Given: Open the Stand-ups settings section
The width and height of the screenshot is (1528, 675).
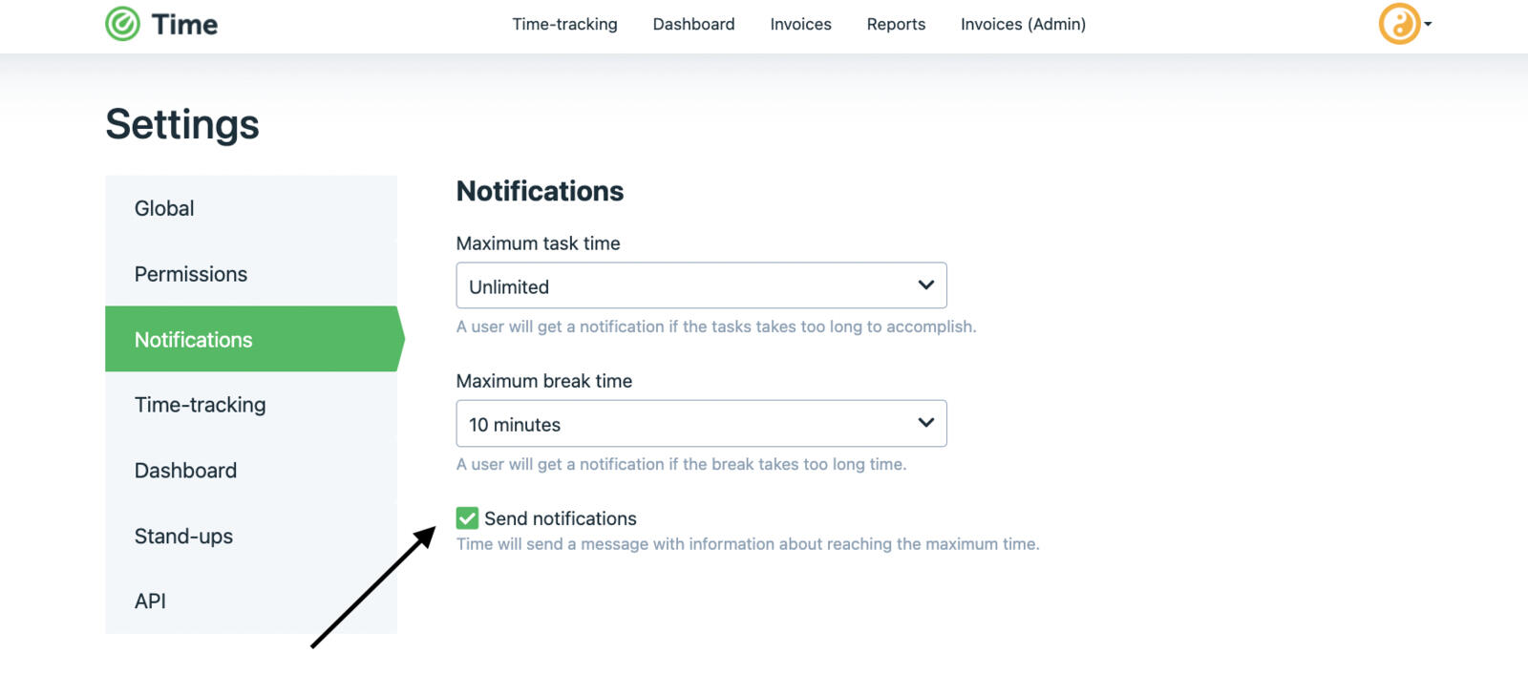Looking at the screenshot, I should tap(183, 536).
